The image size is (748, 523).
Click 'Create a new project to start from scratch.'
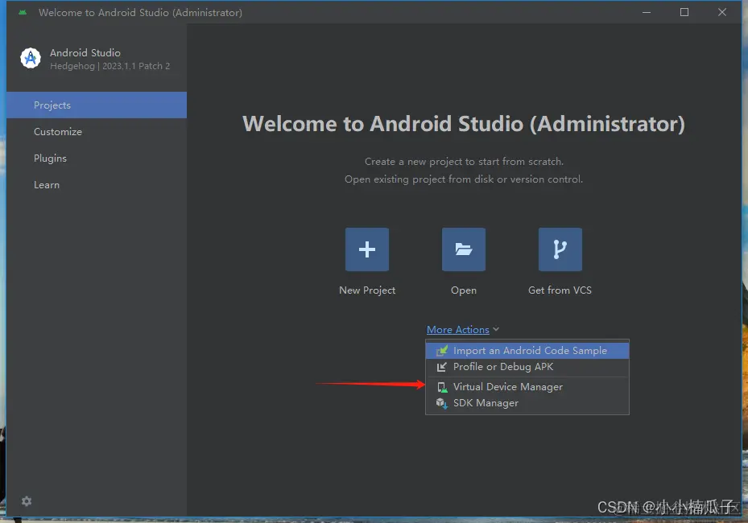pos(464,162)
